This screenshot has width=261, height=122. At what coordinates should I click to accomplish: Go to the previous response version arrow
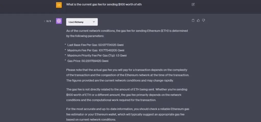click(x=44, y=21)
